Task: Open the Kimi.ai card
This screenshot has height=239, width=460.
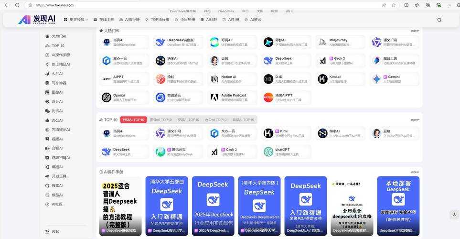Action: (340, 79)
